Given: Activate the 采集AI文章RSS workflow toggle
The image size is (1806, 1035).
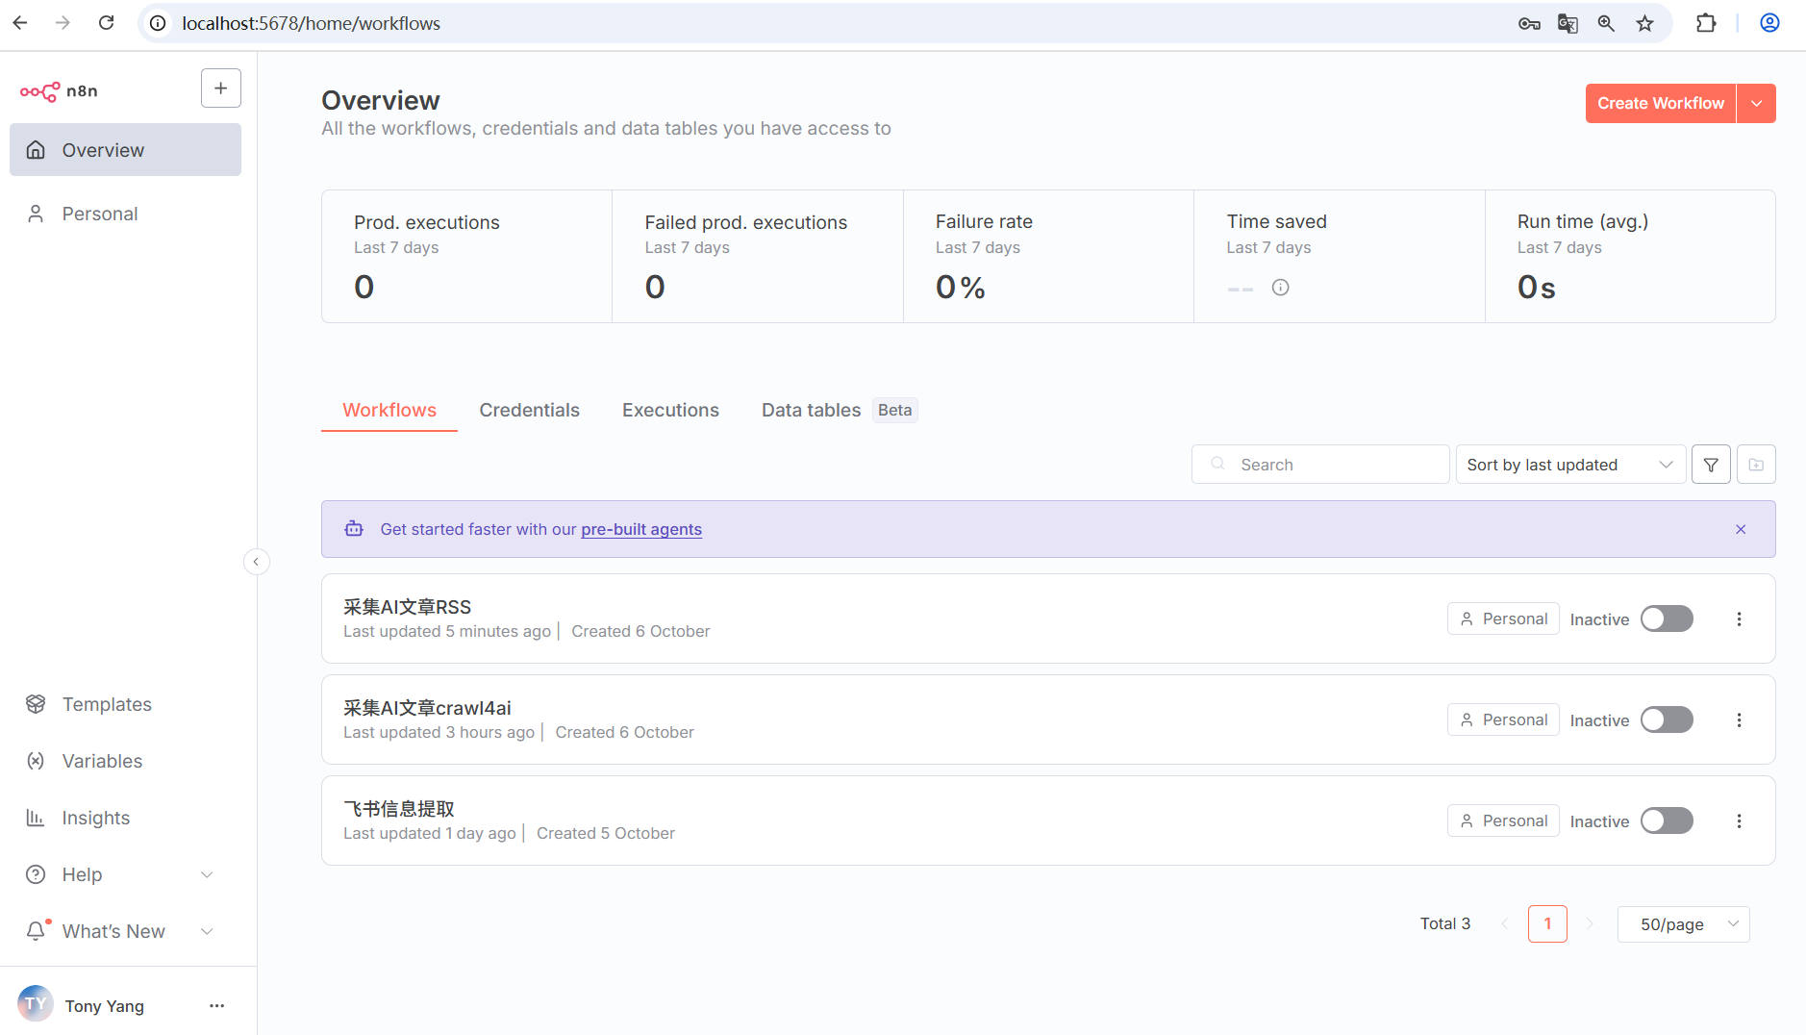Looking at the screenshot, I should point(1667,618).
